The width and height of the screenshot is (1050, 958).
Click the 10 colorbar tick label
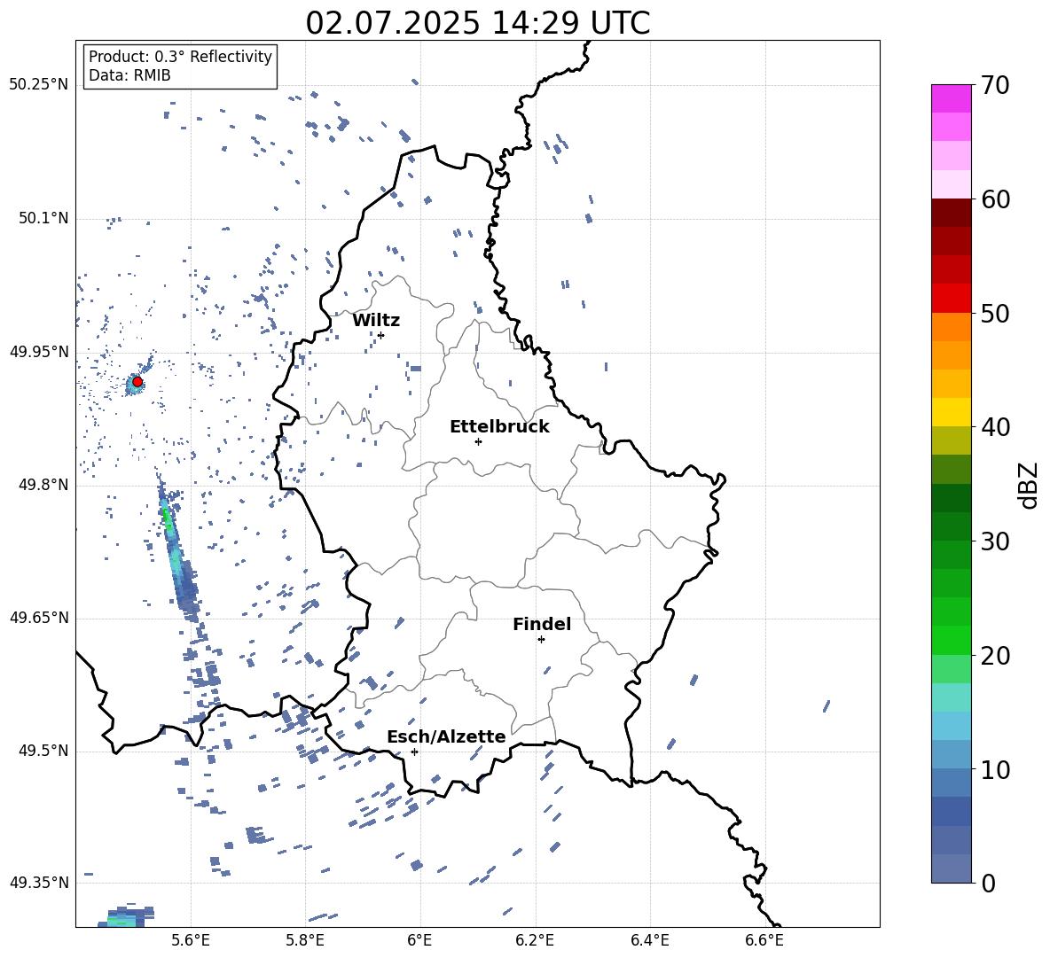995,770
